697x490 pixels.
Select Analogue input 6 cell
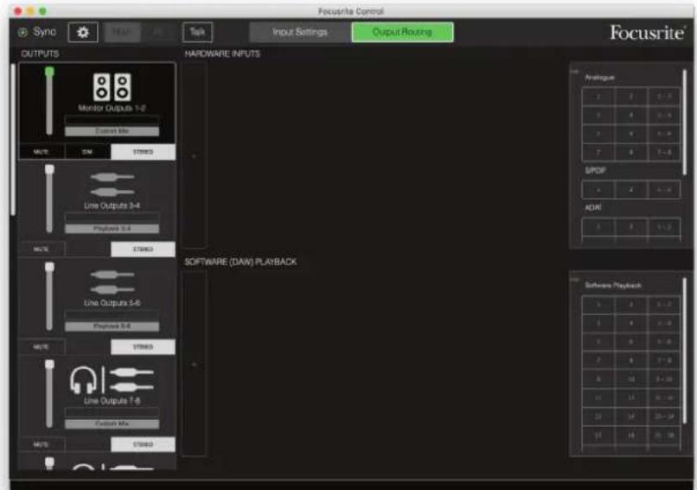(x=631, y=134)
